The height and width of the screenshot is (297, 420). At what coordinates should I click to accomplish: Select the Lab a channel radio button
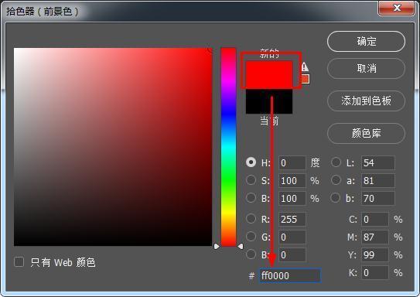[336, 180]
